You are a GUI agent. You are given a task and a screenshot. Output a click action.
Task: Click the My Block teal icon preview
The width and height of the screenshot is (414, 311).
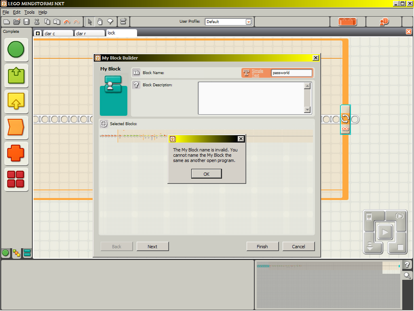coord(114,96)
